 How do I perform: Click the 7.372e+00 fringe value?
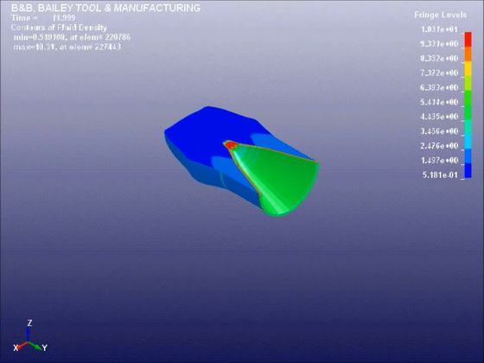click(x=440, y=73)
